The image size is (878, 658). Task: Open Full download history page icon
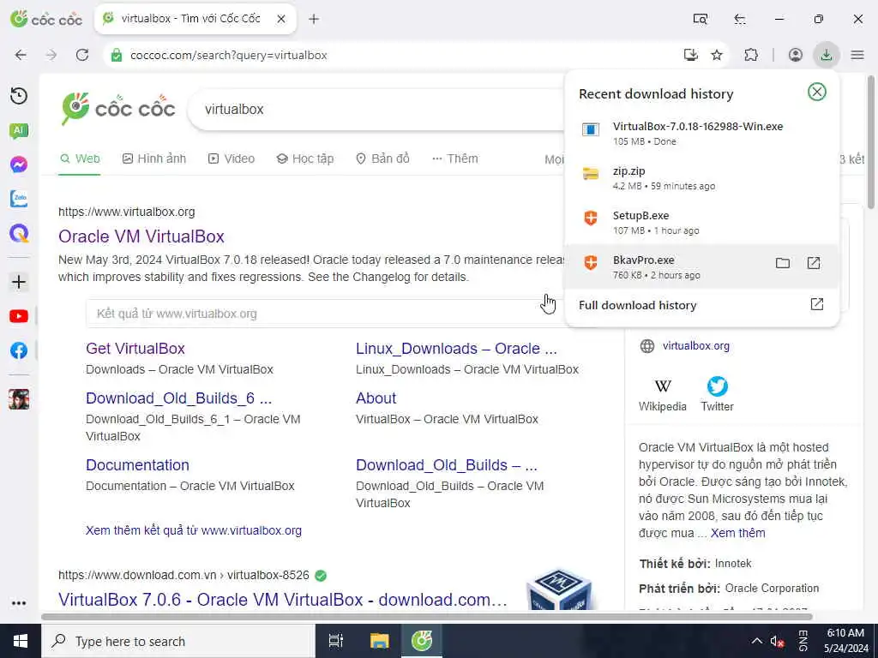(817, 304)
